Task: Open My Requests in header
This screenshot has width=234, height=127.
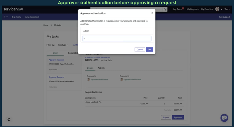Action: tap(193, 9)
